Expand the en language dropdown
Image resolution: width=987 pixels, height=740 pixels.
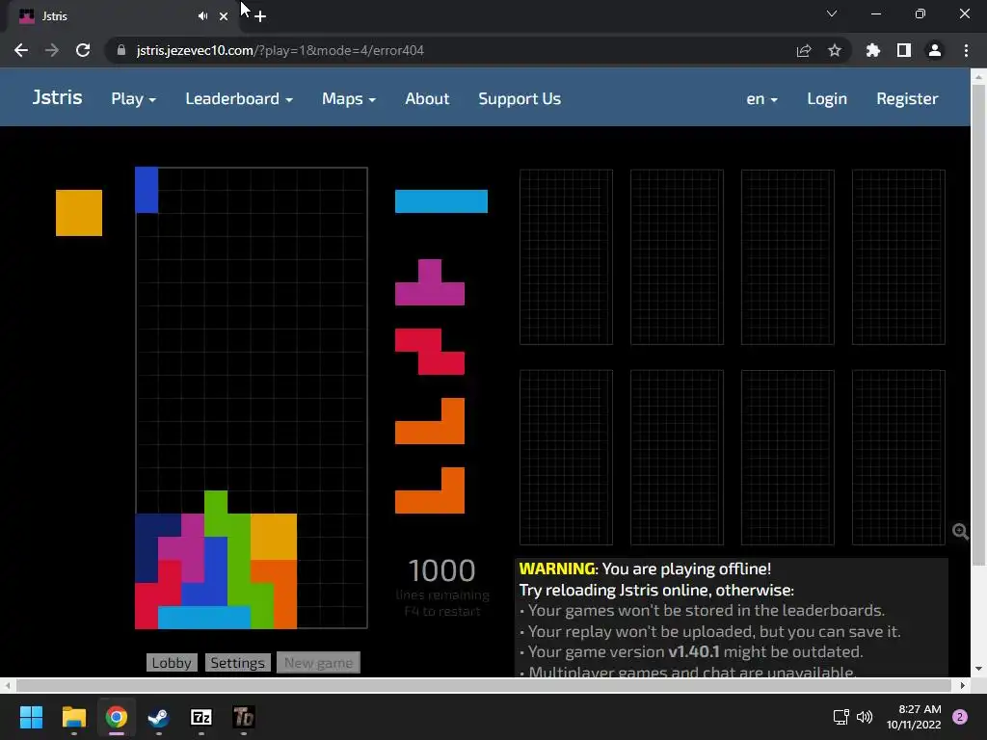tap(762, 99)
